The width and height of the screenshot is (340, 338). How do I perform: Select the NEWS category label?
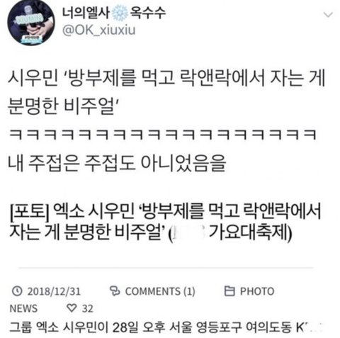(23, 308)
